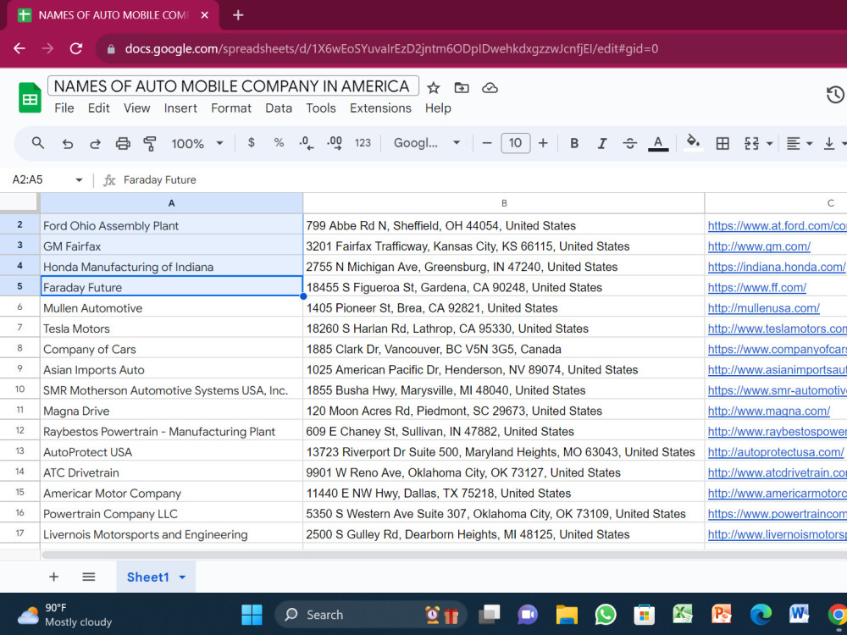
Task: Open the font family dropdown
Action: tap(426, 143)
